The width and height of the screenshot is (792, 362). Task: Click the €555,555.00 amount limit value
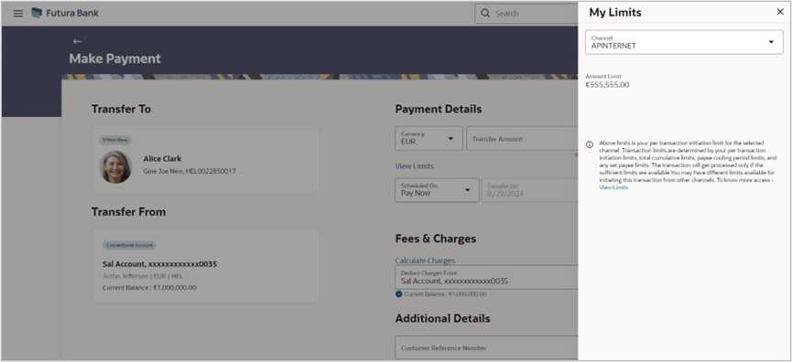607,85
